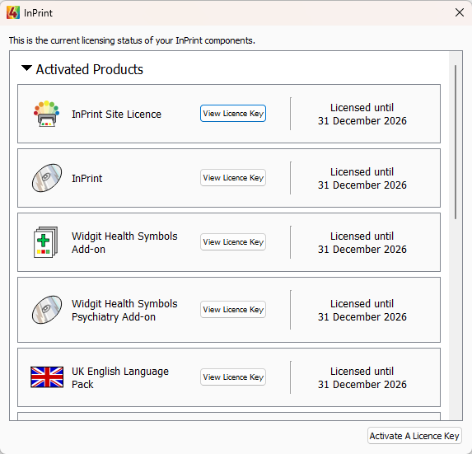Select the 'InPrint Site Licence' label
Viewport: 472px width, 454px height.
116,114
